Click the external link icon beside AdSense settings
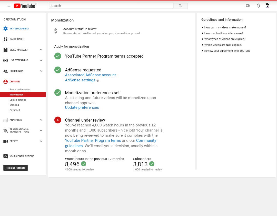277x216 pixels. [x=97, y=81]
